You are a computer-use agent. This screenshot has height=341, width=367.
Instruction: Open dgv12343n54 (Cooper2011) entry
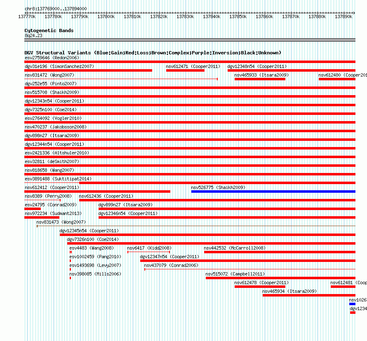pos(54,101)
